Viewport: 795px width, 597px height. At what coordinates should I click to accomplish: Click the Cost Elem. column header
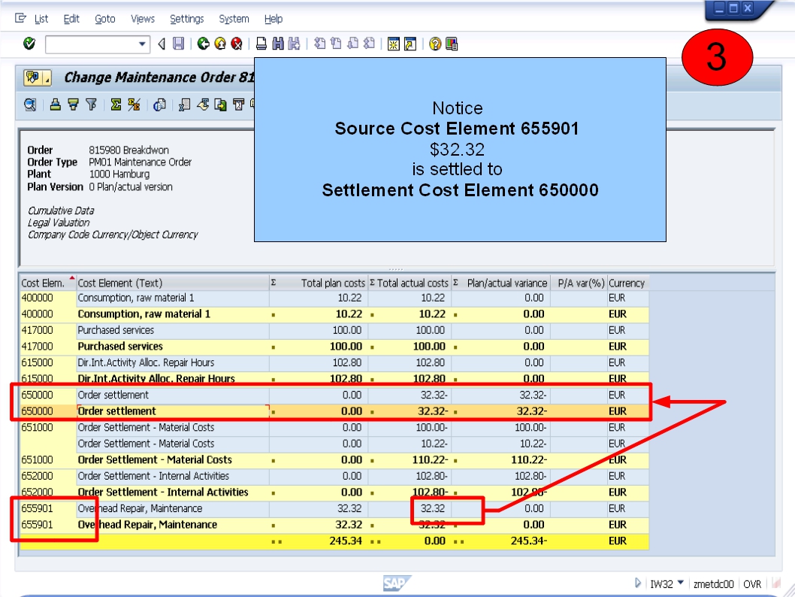point(47,283)
